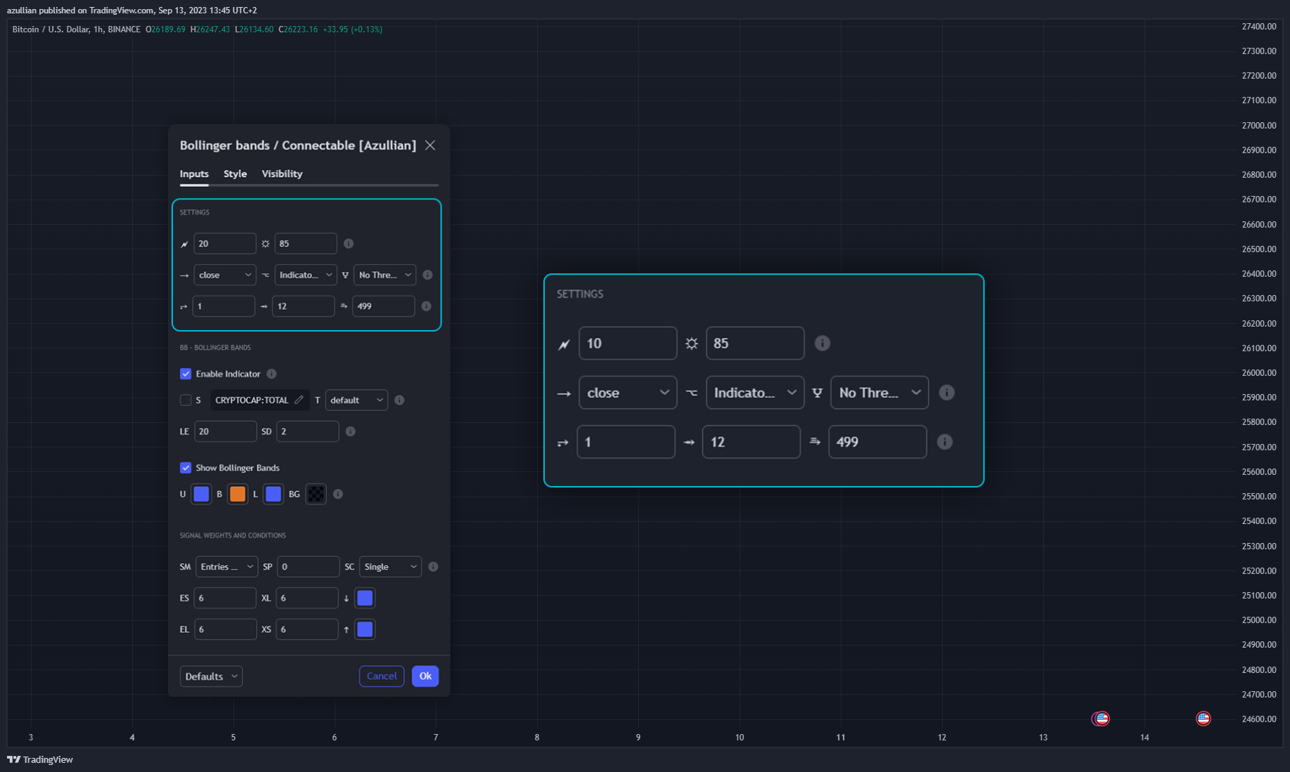The width and height of the screenshot is (1290, 772).
Task: Click info icon next to BG color swatch
Action: [x=338, y=494]
